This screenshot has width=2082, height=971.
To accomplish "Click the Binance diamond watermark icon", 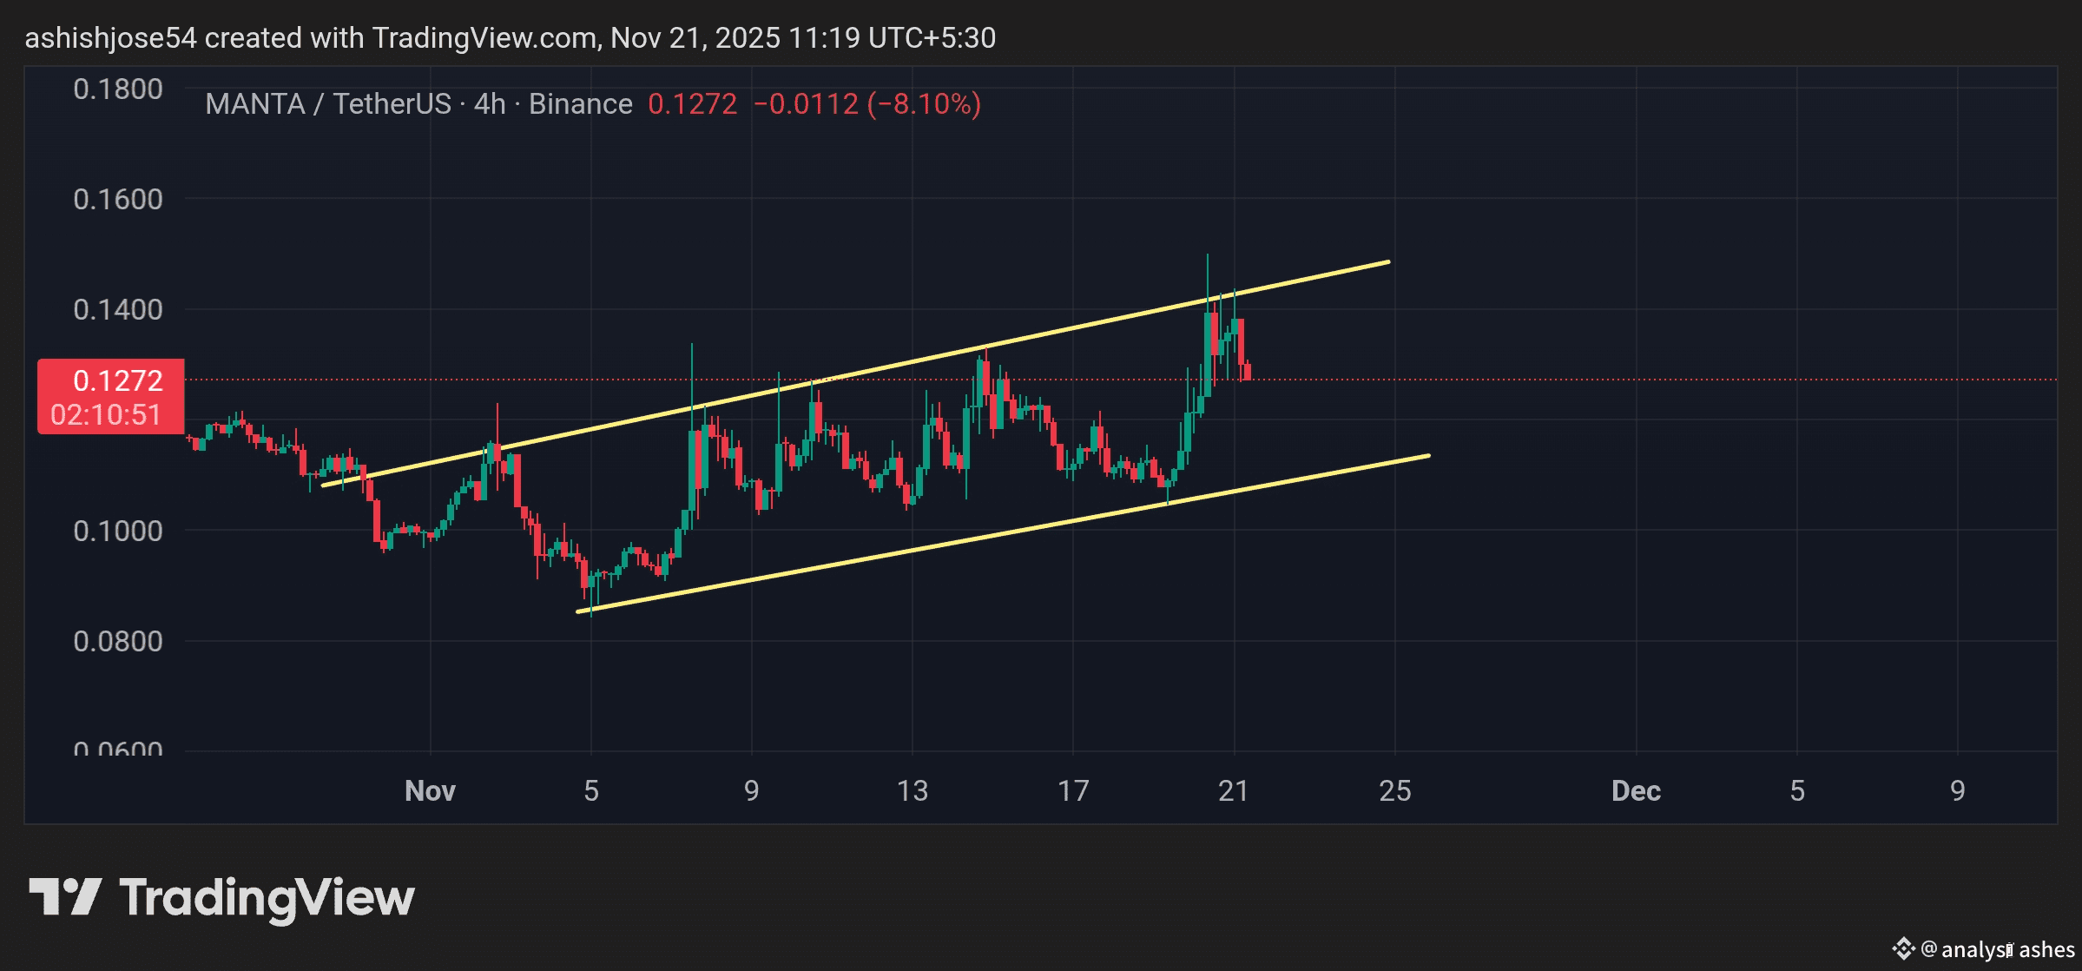I will pos(1902,948).
